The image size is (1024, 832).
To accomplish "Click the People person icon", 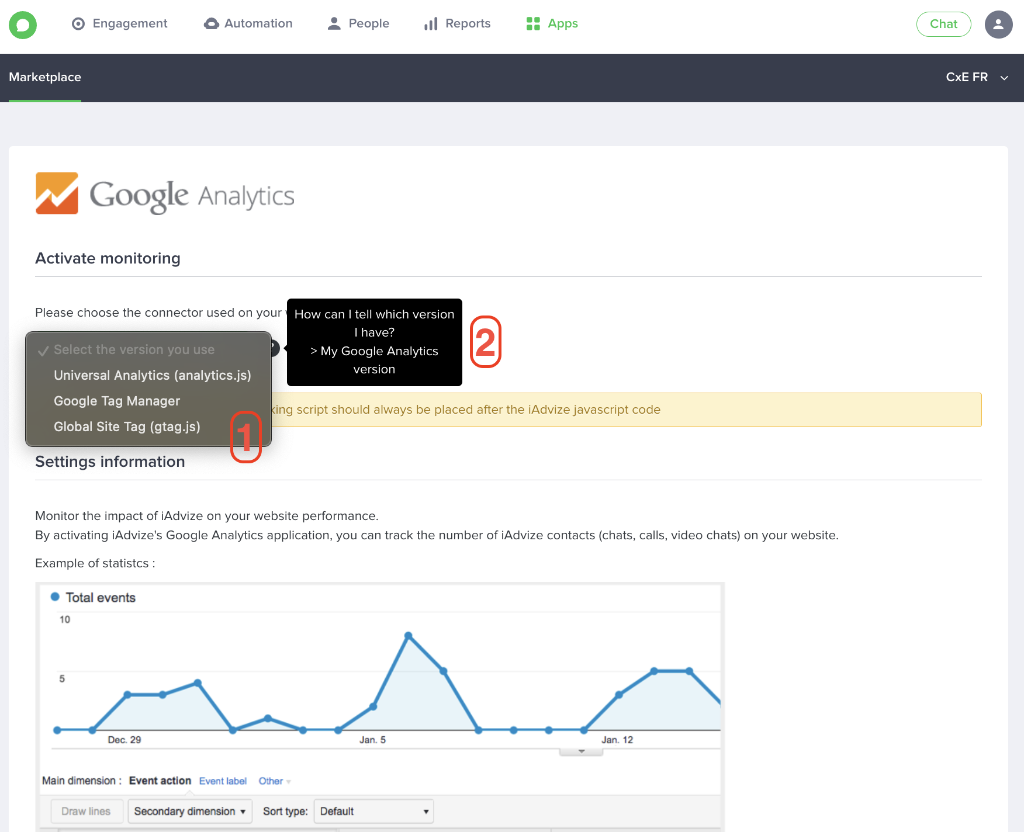I will coord(334,23).
